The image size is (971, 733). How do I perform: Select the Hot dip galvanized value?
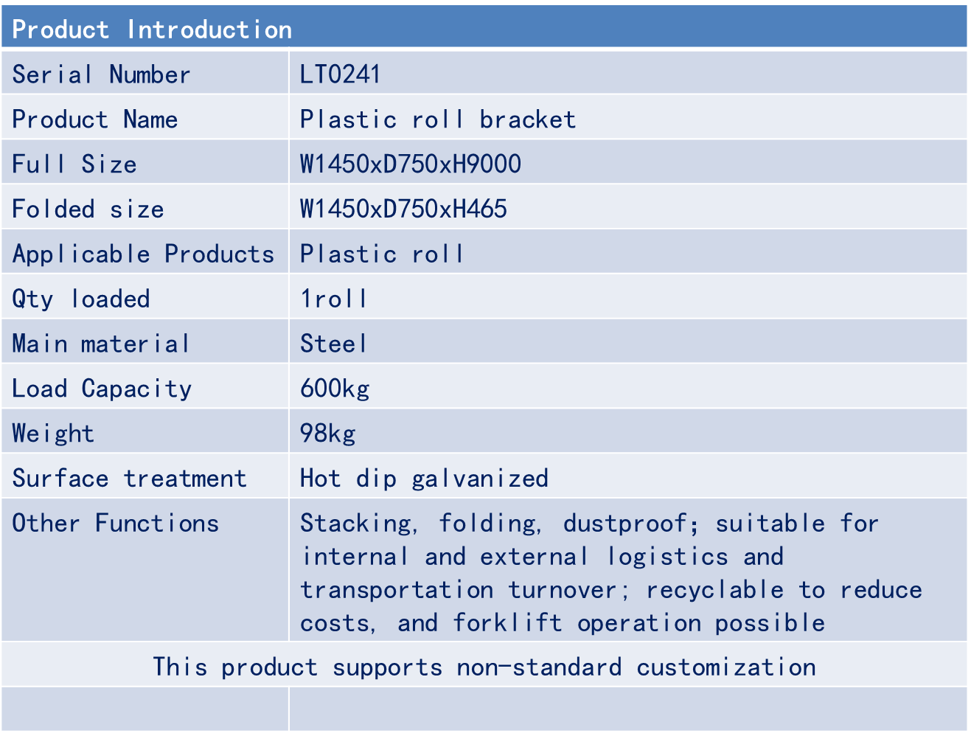(x=424, y=479)
